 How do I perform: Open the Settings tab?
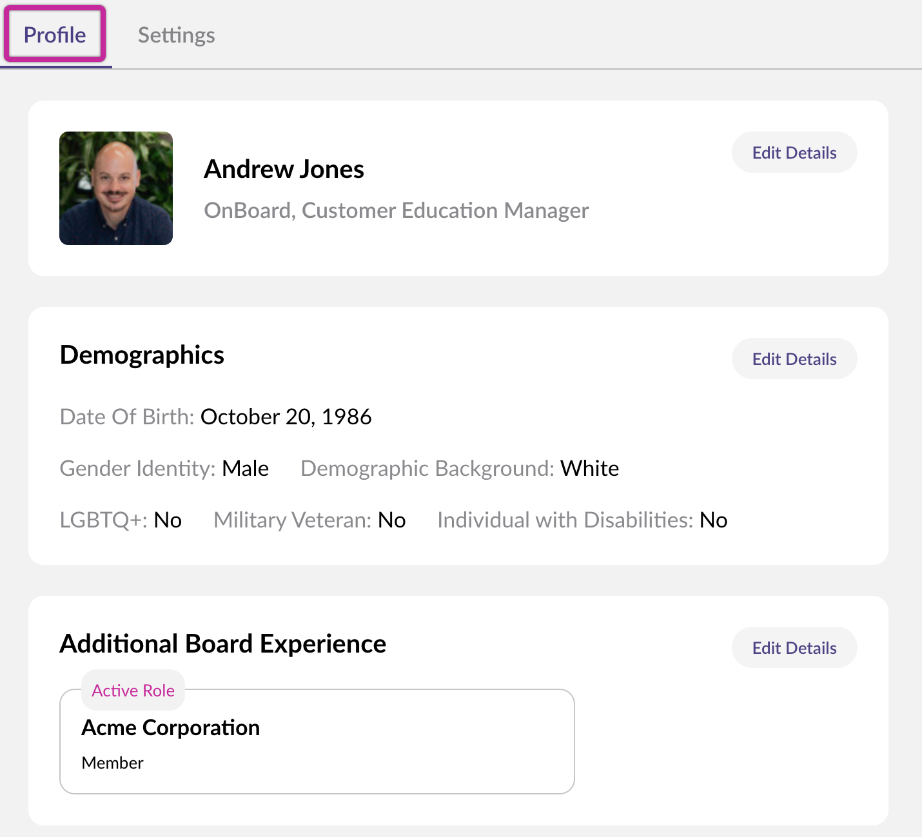click(177, 35)
